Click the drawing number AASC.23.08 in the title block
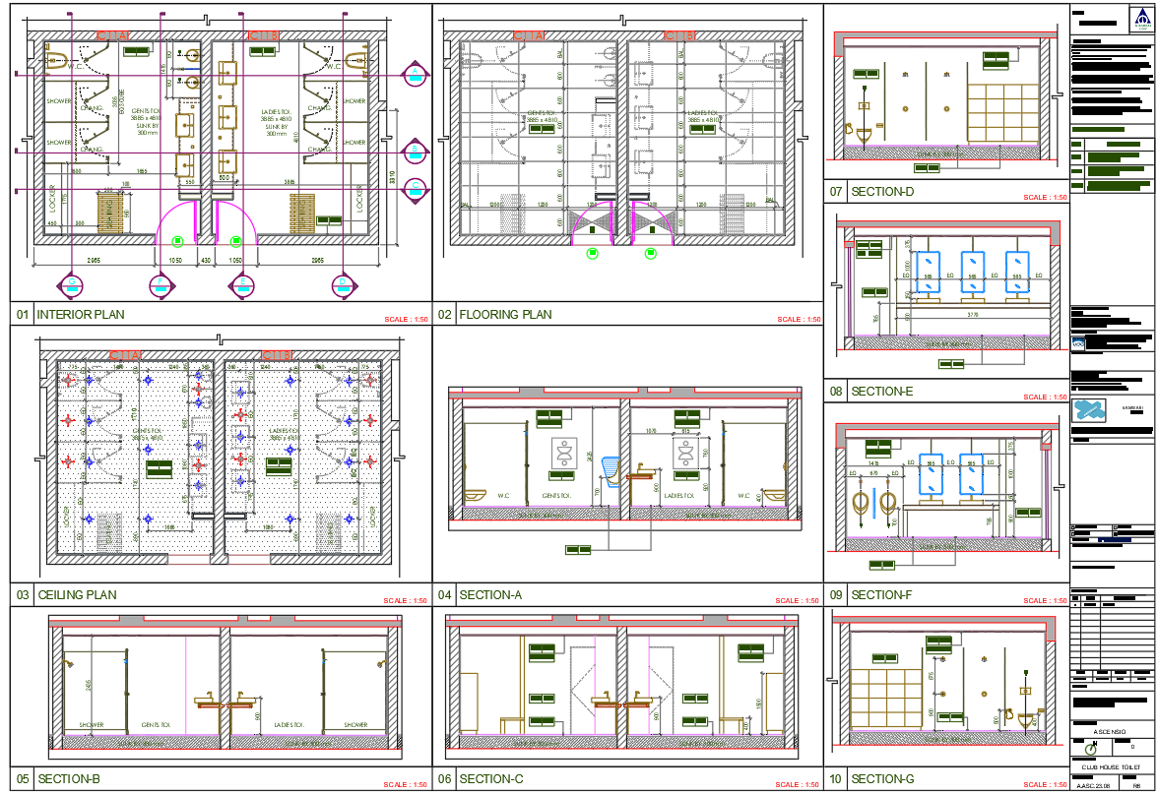Image resolution: width=1158 pixels, height=795 pixels. point(1096,784)
